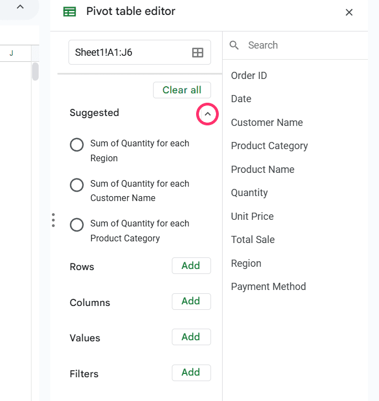Screen dimensions: 379x401
Task: Select the Payment Method field
Action: (x=269, y=287)
